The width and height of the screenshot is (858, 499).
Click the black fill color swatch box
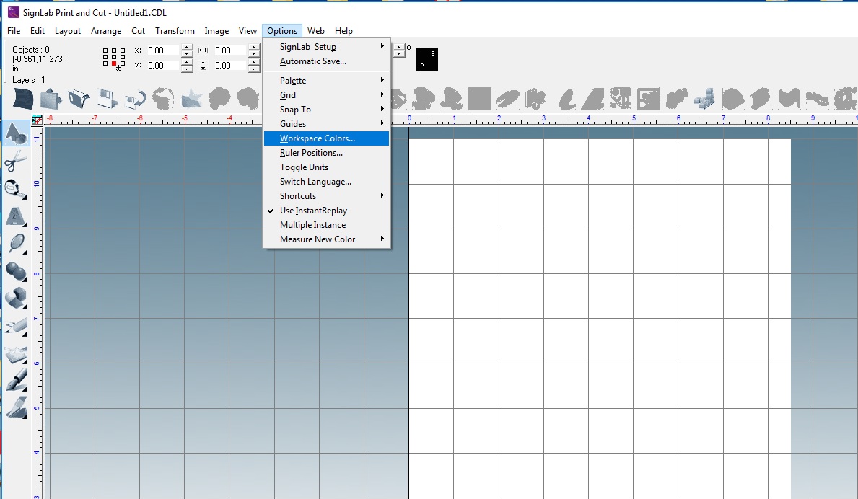click(x=426, y=59)
